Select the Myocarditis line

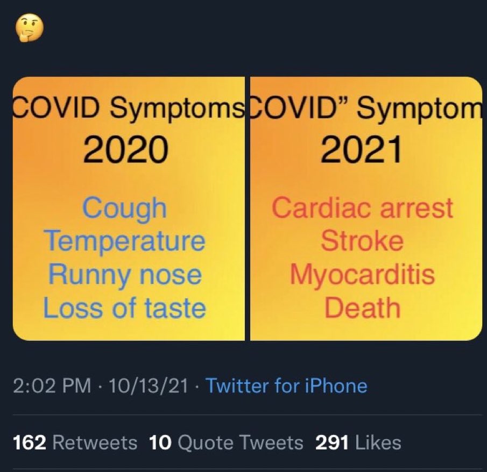click(362, 275)
